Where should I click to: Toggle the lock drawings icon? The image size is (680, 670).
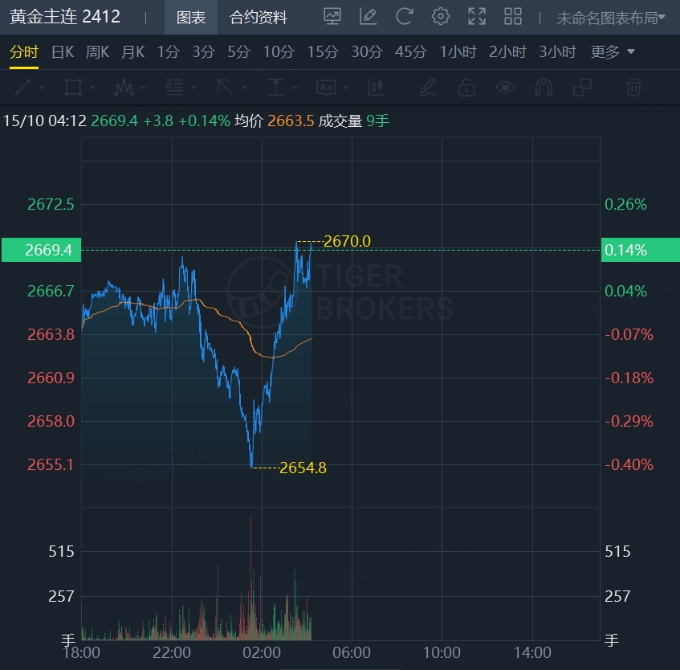466,88
